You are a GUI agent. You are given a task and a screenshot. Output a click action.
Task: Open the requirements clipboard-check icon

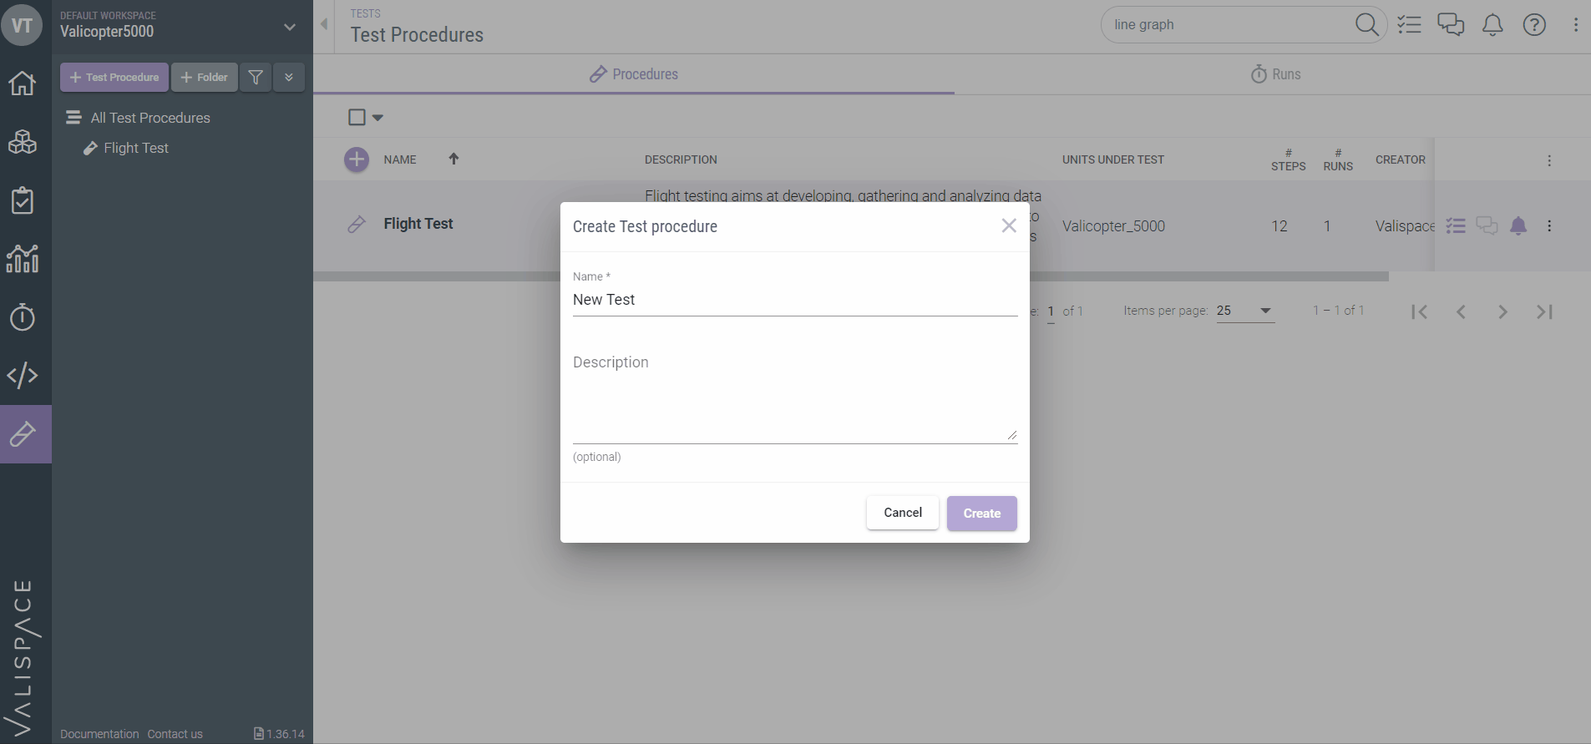pyautogui.click(x=23, y=200)
